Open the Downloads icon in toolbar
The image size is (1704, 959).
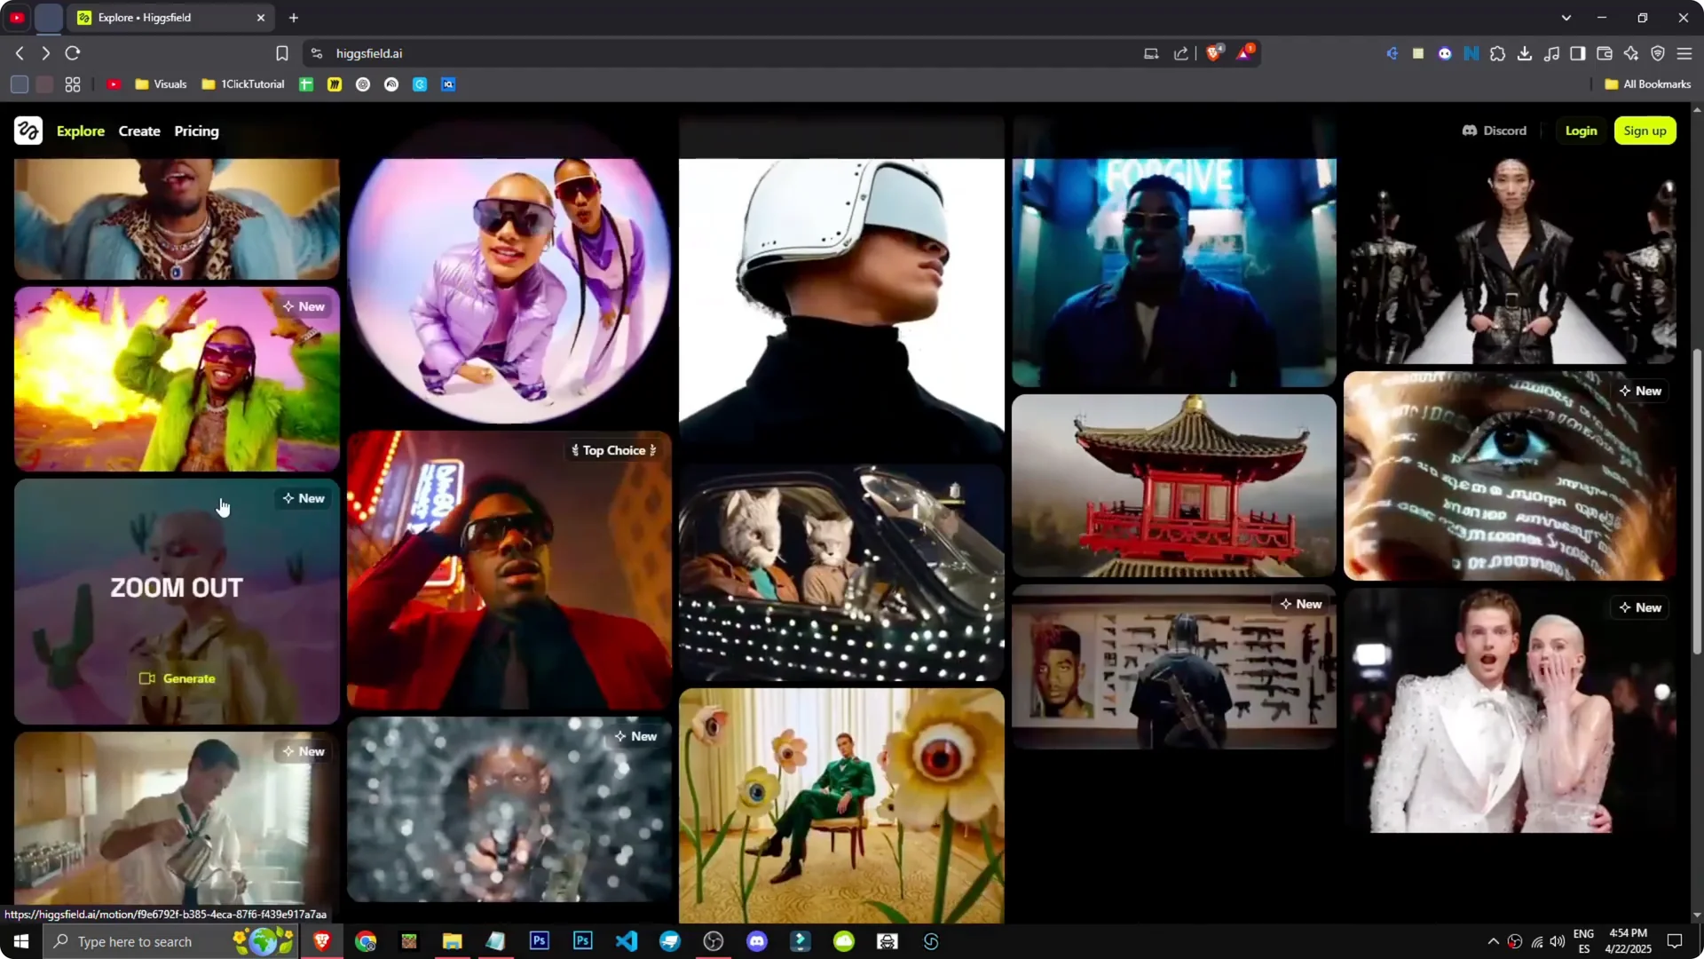(x=1525, y=53)
